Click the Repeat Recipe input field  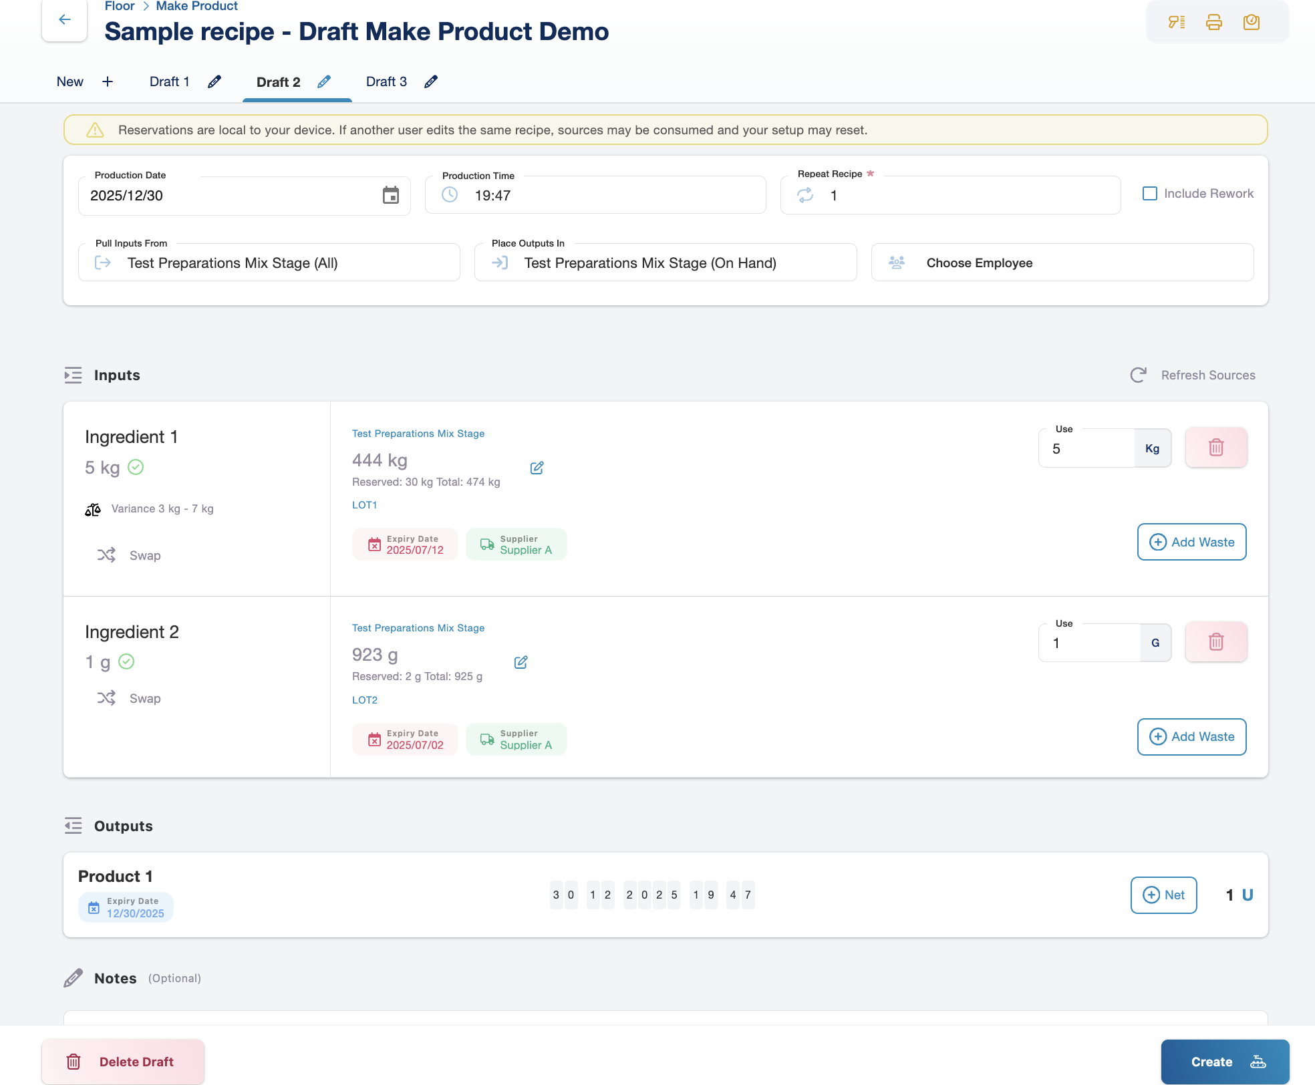pos(962,195)
